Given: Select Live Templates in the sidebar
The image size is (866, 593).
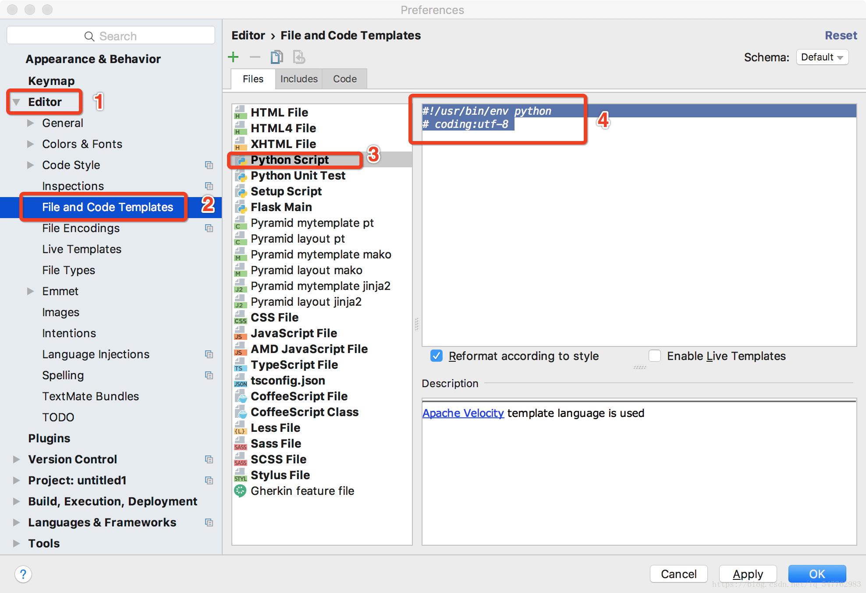Looking at the screenshot, I should [82, 249].
